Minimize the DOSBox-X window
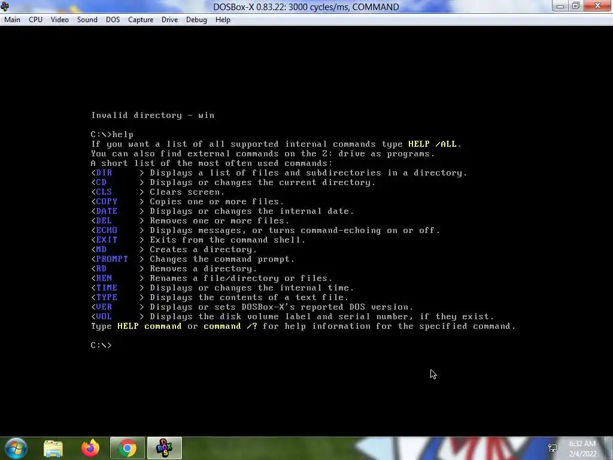613x460 pixels. tap(560, 6)
